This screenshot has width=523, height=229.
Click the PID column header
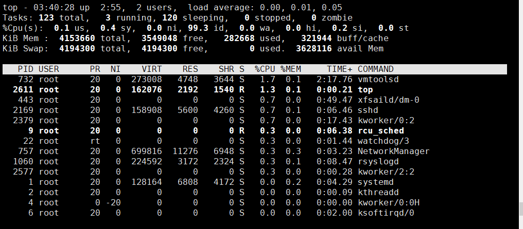pos(26,69)
